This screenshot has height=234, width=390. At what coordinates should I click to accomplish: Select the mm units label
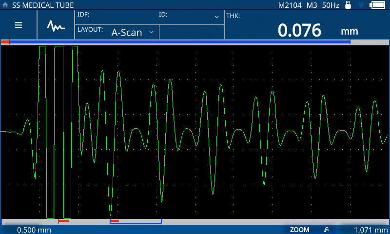[x=350, y=31]
